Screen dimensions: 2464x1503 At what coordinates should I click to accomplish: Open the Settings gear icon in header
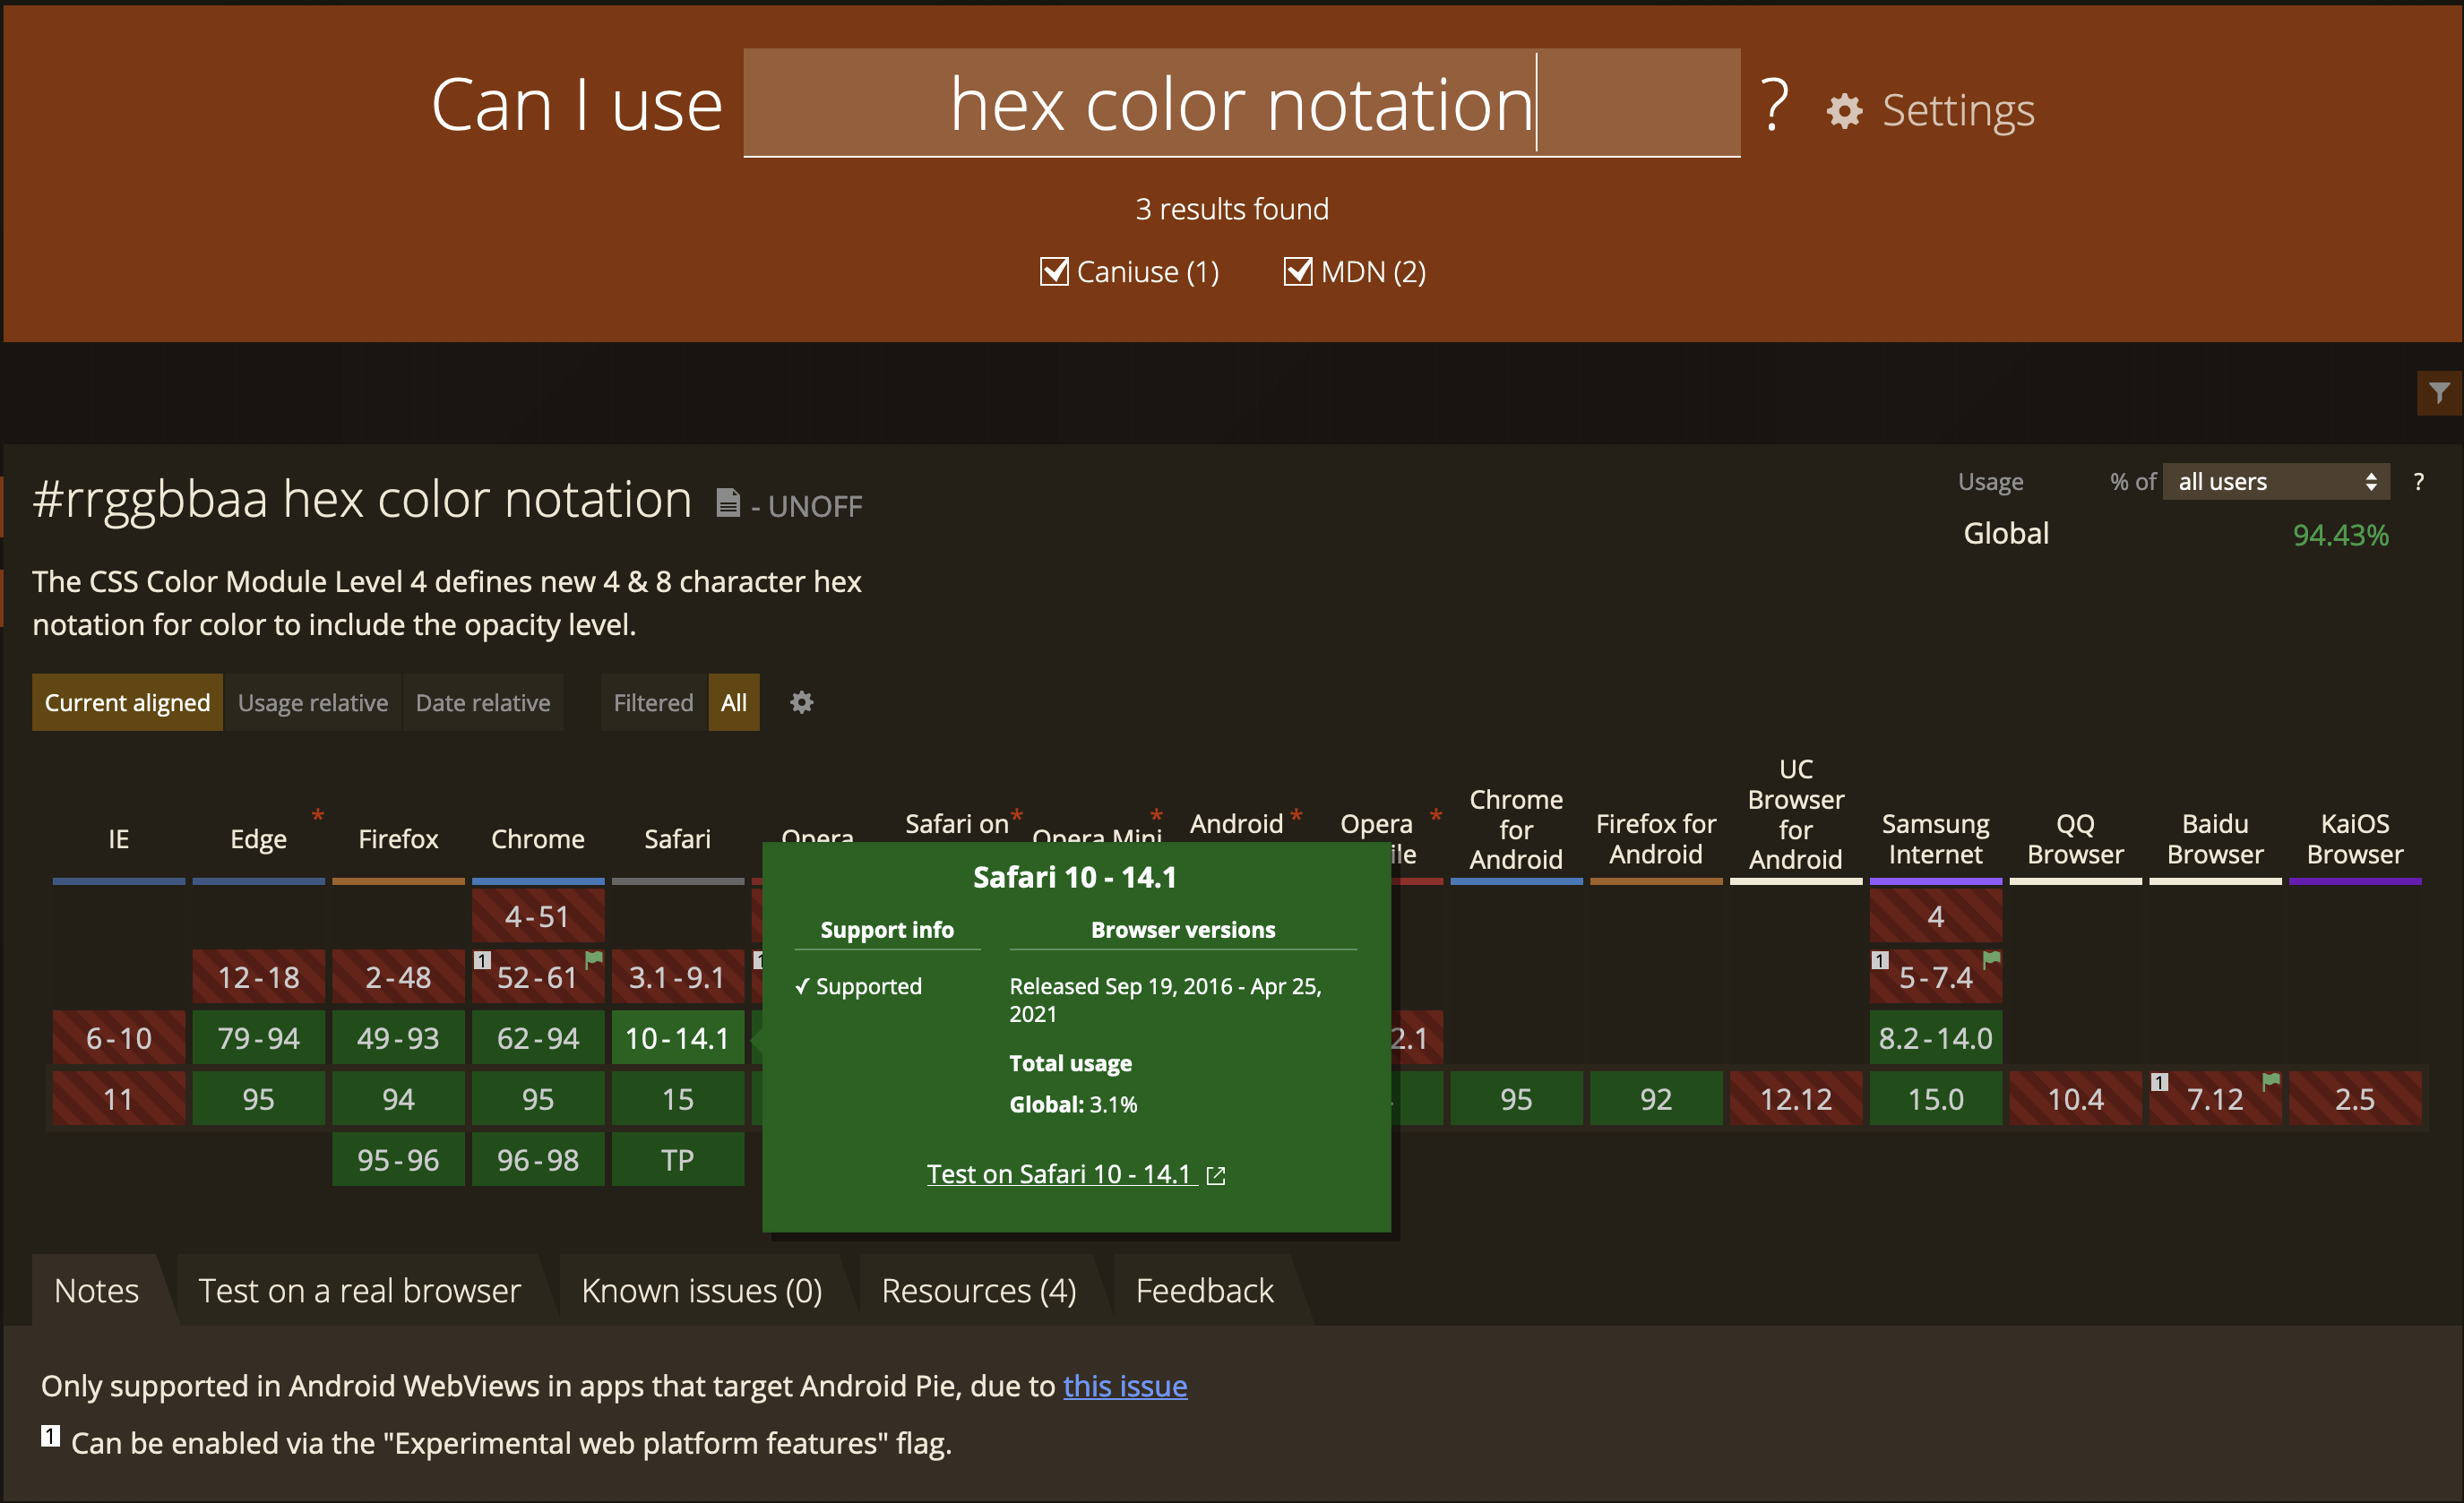pos(1844,111)
